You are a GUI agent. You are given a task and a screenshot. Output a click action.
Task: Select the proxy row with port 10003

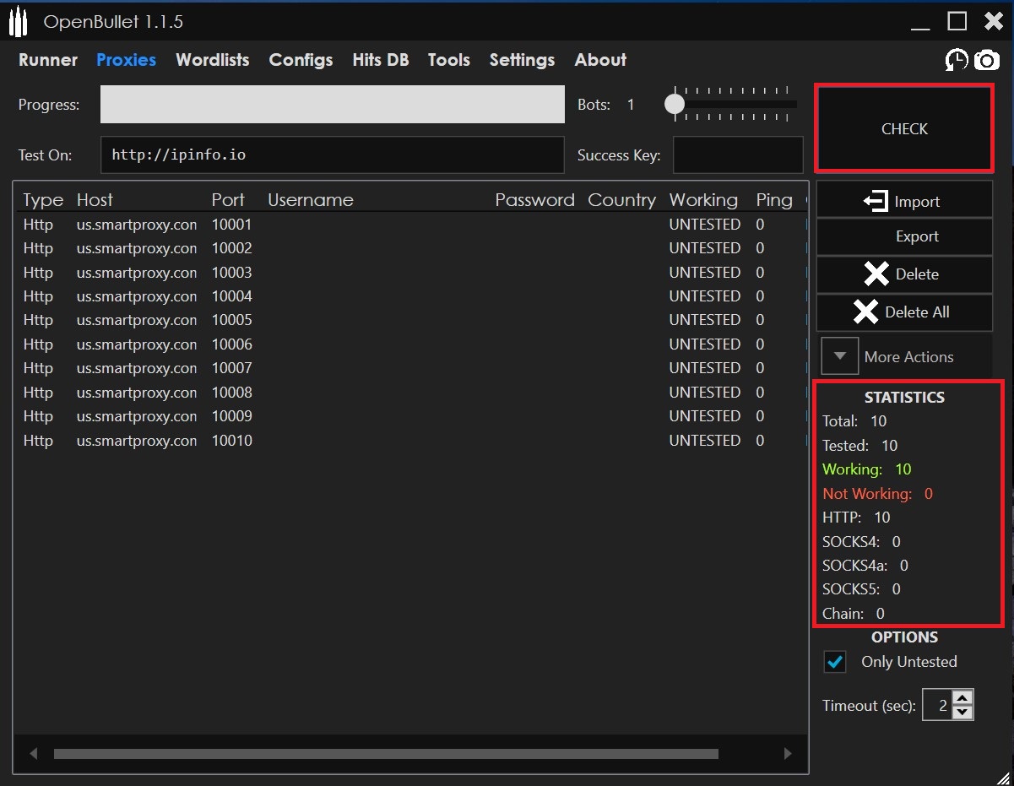[410, 273]
